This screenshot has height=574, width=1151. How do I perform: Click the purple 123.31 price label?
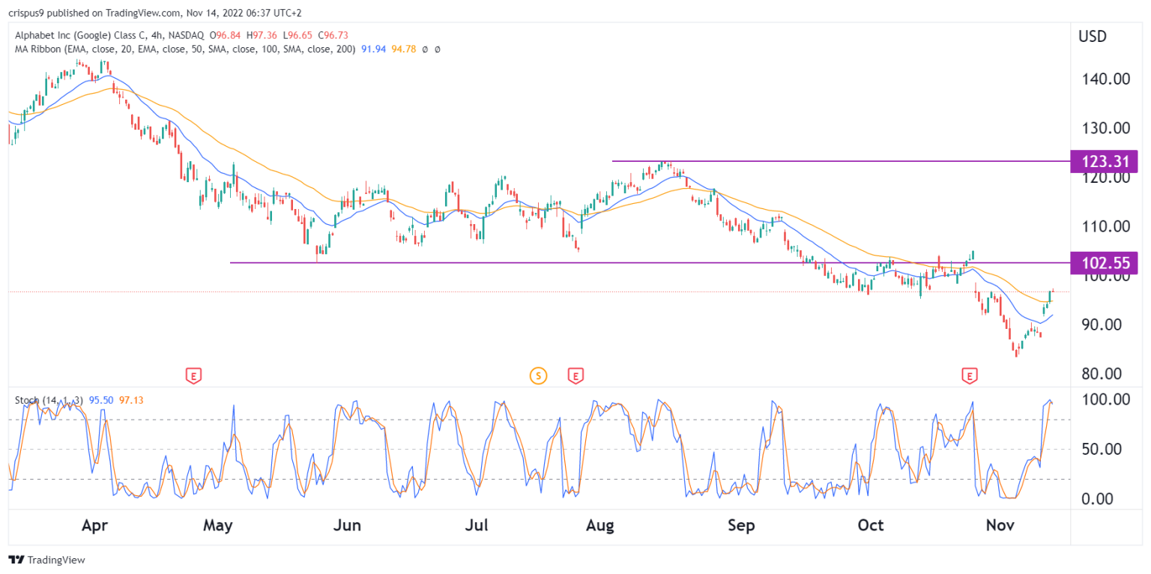(x=1105, y=161)
